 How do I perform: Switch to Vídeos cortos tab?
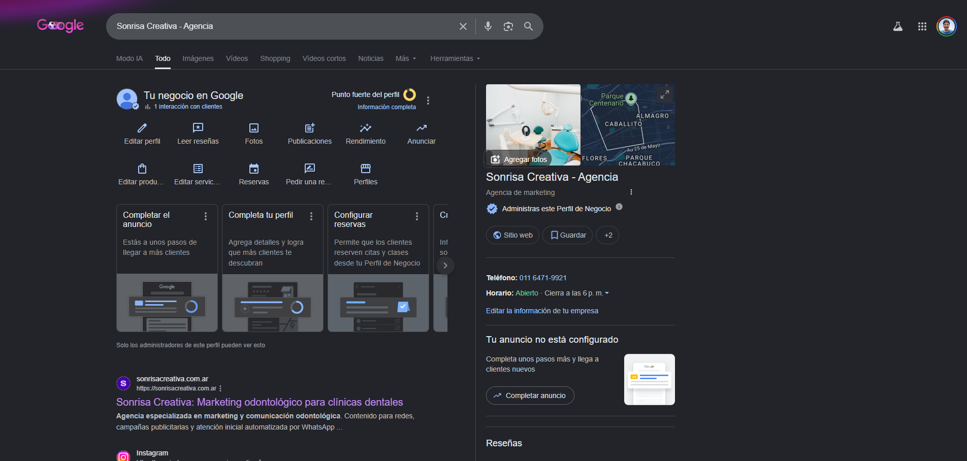pos(324,58)
